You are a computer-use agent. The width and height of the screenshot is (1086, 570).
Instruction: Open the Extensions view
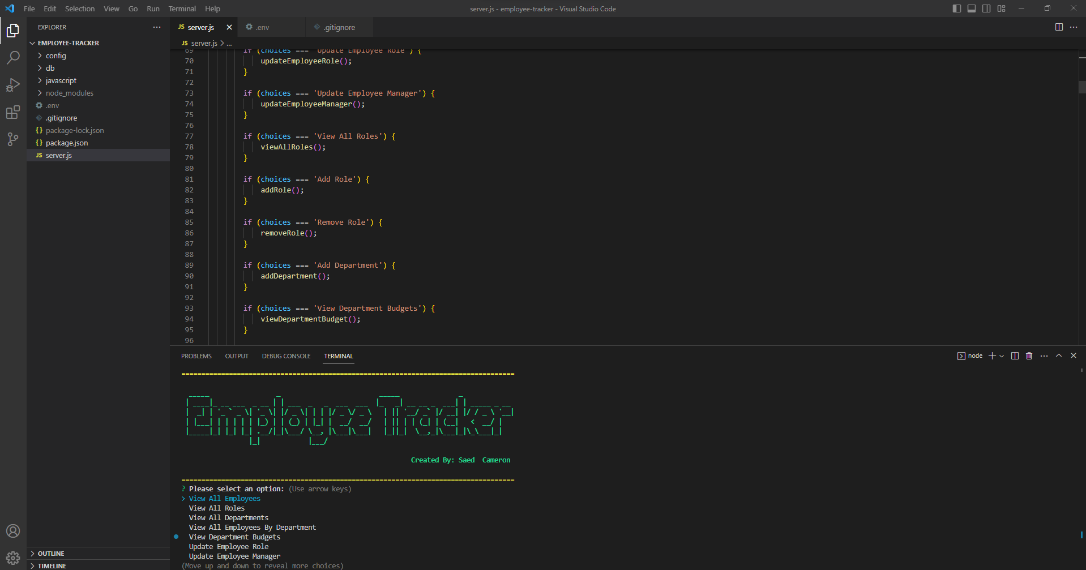[x=13, y=112]
